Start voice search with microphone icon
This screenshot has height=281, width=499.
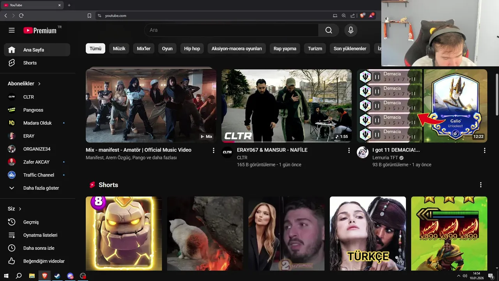coord(351,30)
